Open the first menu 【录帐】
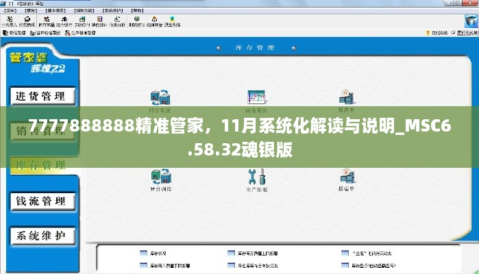Viewport: 479px width, 274px height. point(10,11)
